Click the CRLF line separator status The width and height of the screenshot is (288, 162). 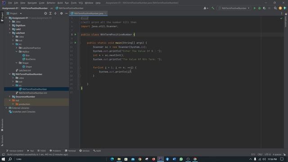tap(260, 154)
